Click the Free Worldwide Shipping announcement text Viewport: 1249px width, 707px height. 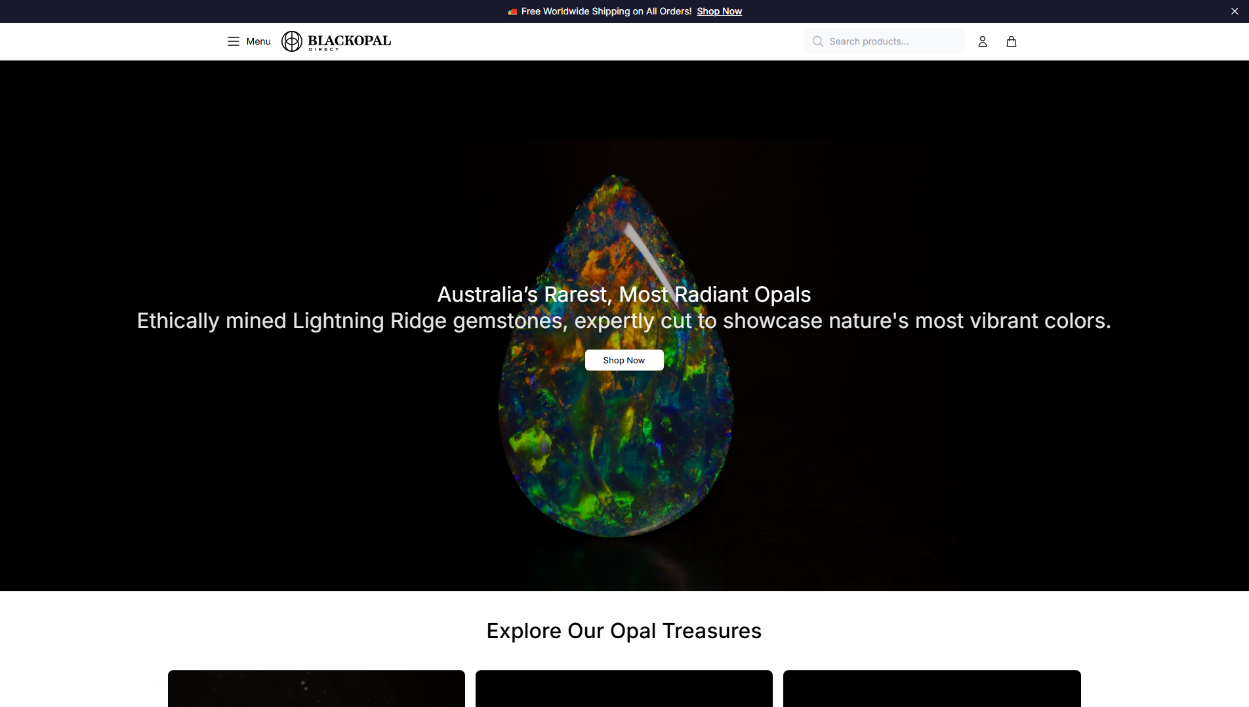tap(606, 11)
